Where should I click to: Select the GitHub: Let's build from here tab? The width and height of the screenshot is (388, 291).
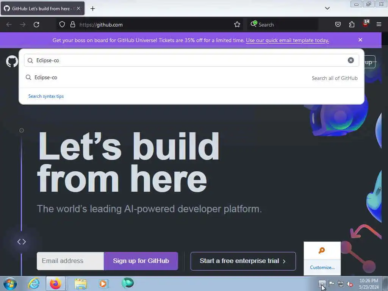click(42, 8)
